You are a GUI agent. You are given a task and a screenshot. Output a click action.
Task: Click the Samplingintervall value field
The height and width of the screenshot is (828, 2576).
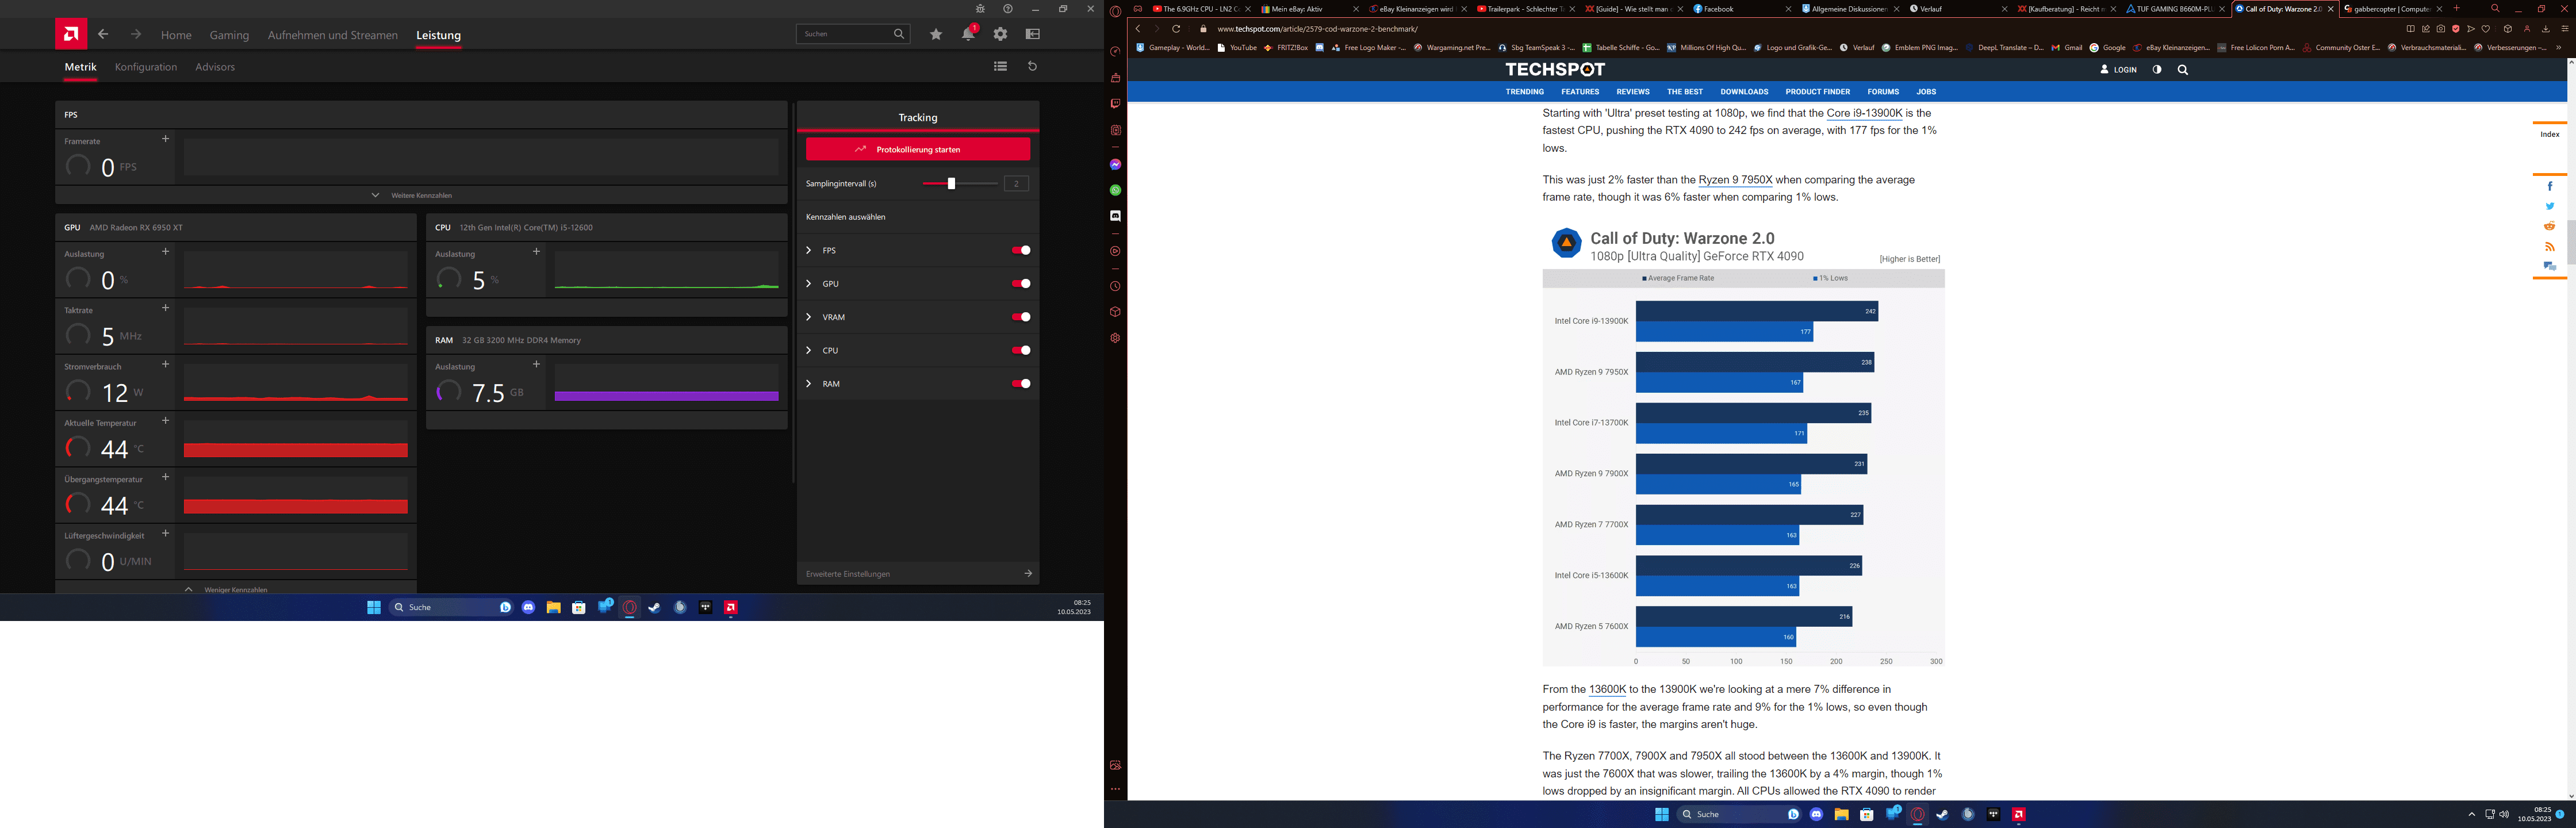click(x=1016, y=184)
